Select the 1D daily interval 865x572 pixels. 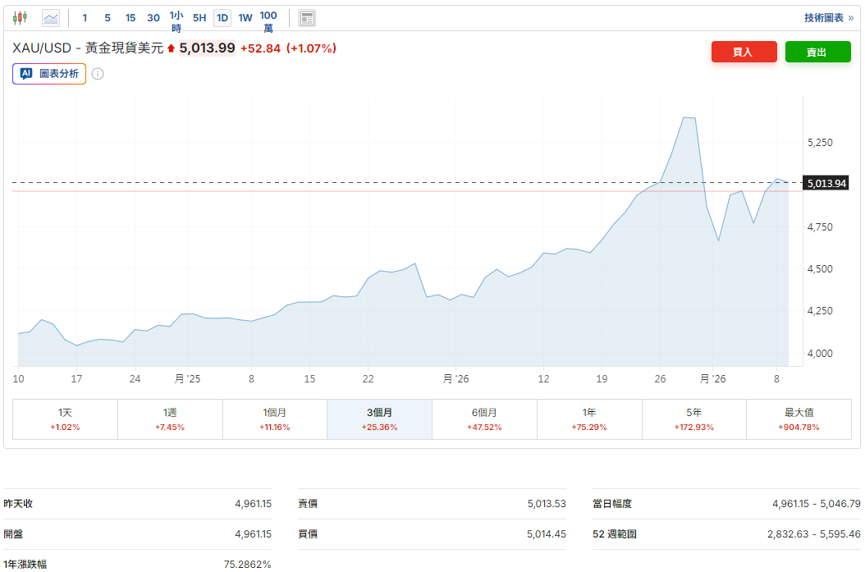[x=222, y=18]
